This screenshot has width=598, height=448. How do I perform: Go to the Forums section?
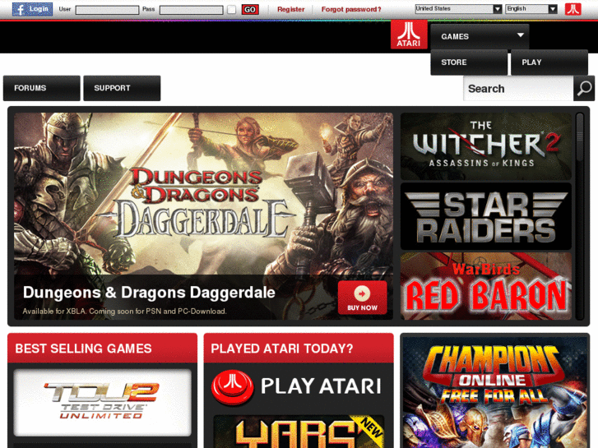pyautogui.click(x=42, y=88)
